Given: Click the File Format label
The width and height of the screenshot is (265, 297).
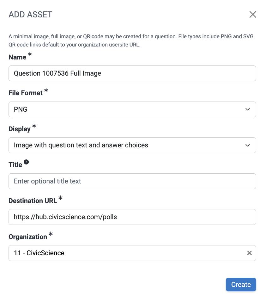Looking at the screenshot, I should 25,93.
